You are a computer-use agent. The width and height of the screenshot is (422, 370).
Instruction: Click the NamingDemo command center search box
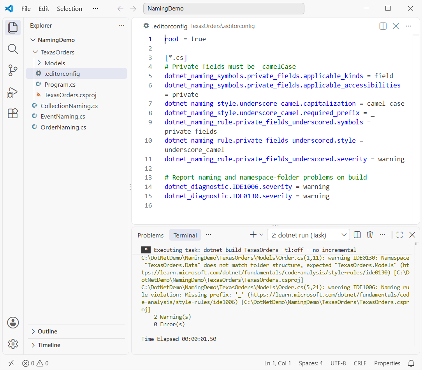pyautogui.click(x=223, y=9)
